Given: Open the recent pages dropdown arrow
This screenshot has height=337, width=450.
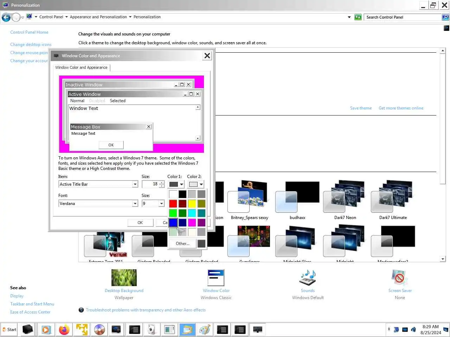Looking at the screenshot, I should 23,17.
